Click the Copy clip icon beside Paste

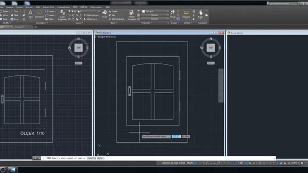(206, 15)
